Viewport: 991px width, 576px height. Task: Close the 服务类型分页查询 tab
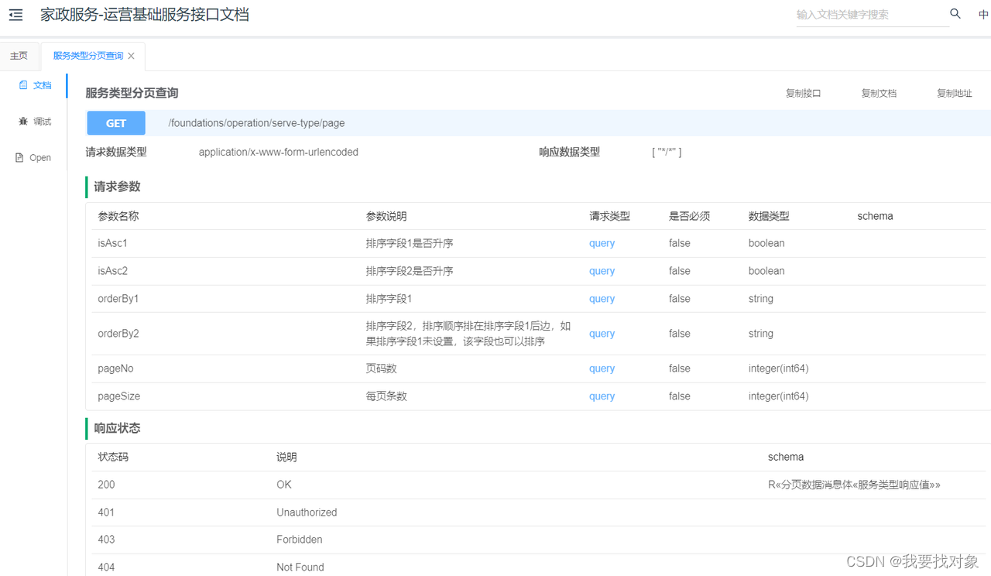[131, 56]
